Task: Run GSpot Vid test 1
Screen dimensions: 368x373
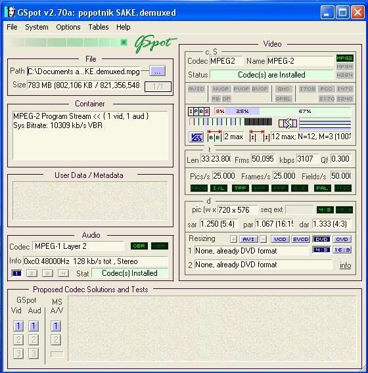Action: pos(18,326)
